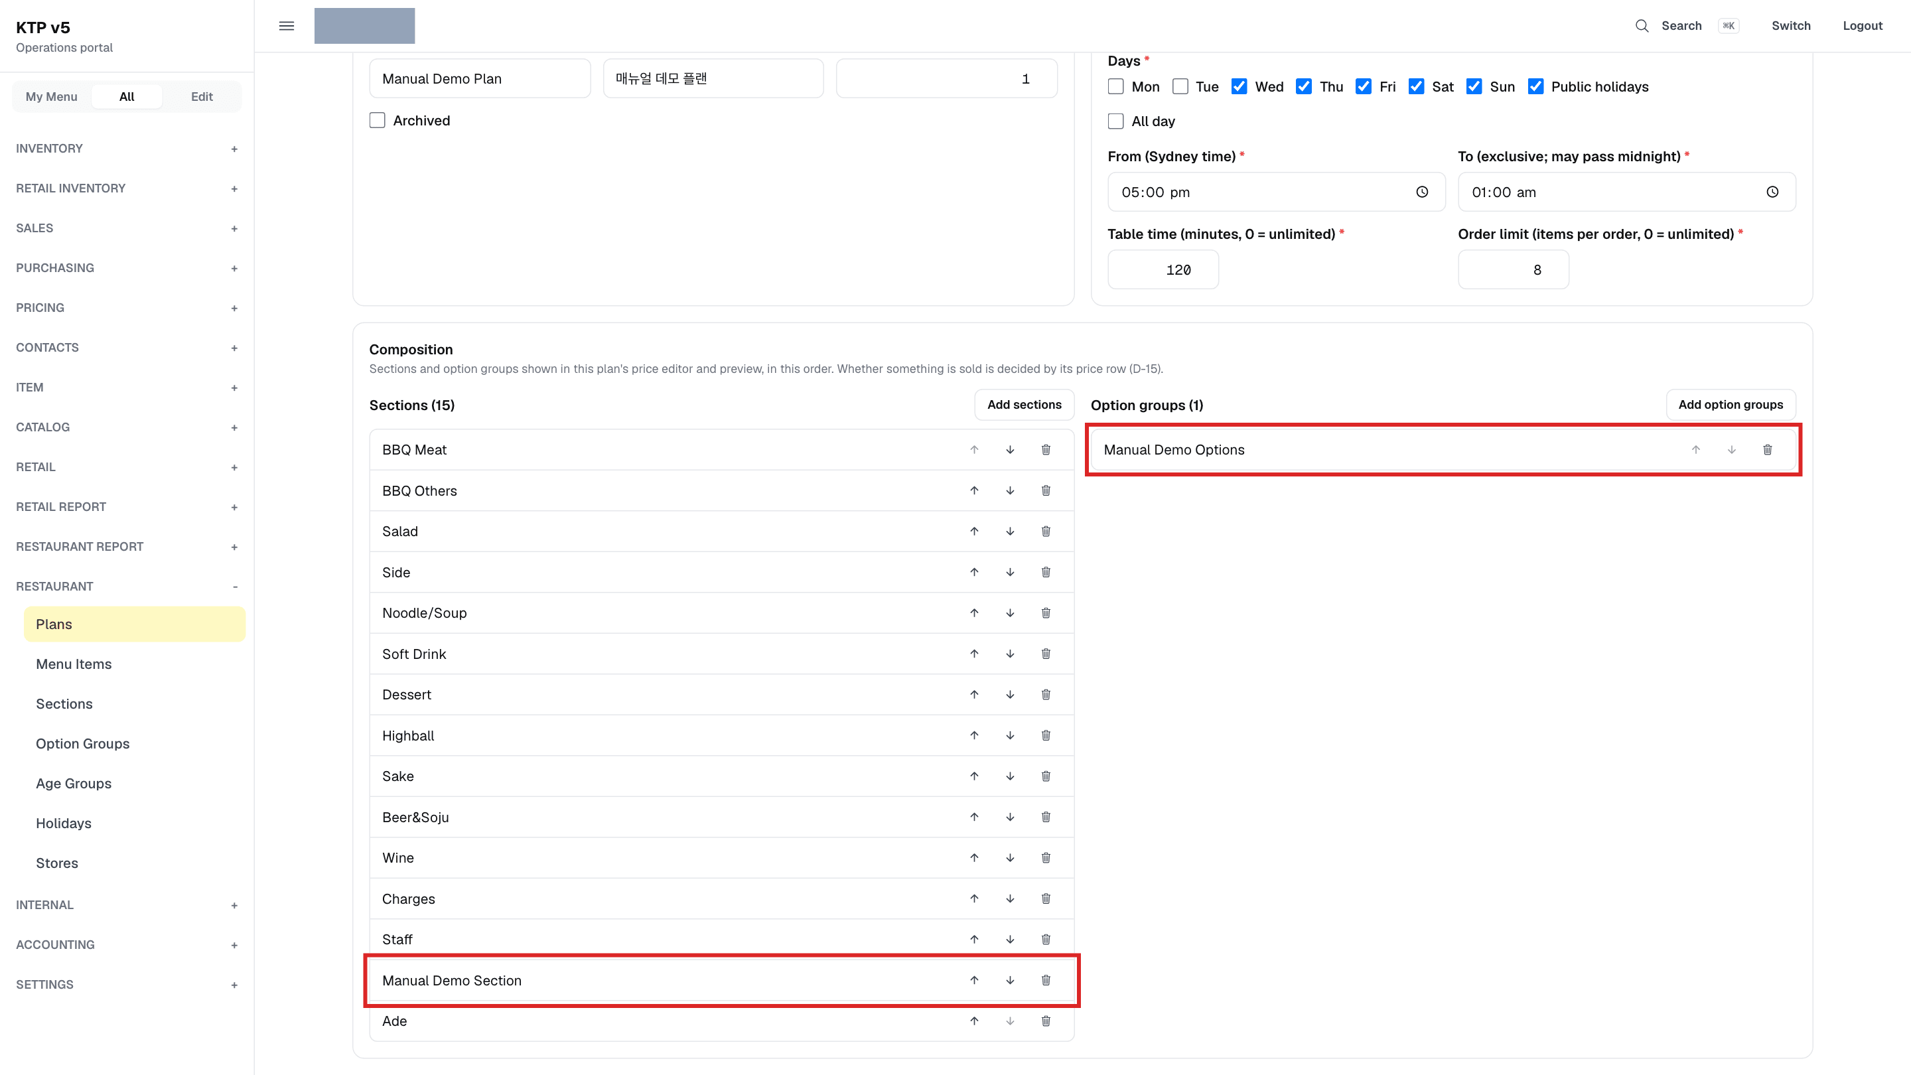Enable the All day checkbox
Image resolution: width=1911 pixels, height=1075 pixels.
click(1115, 121)
